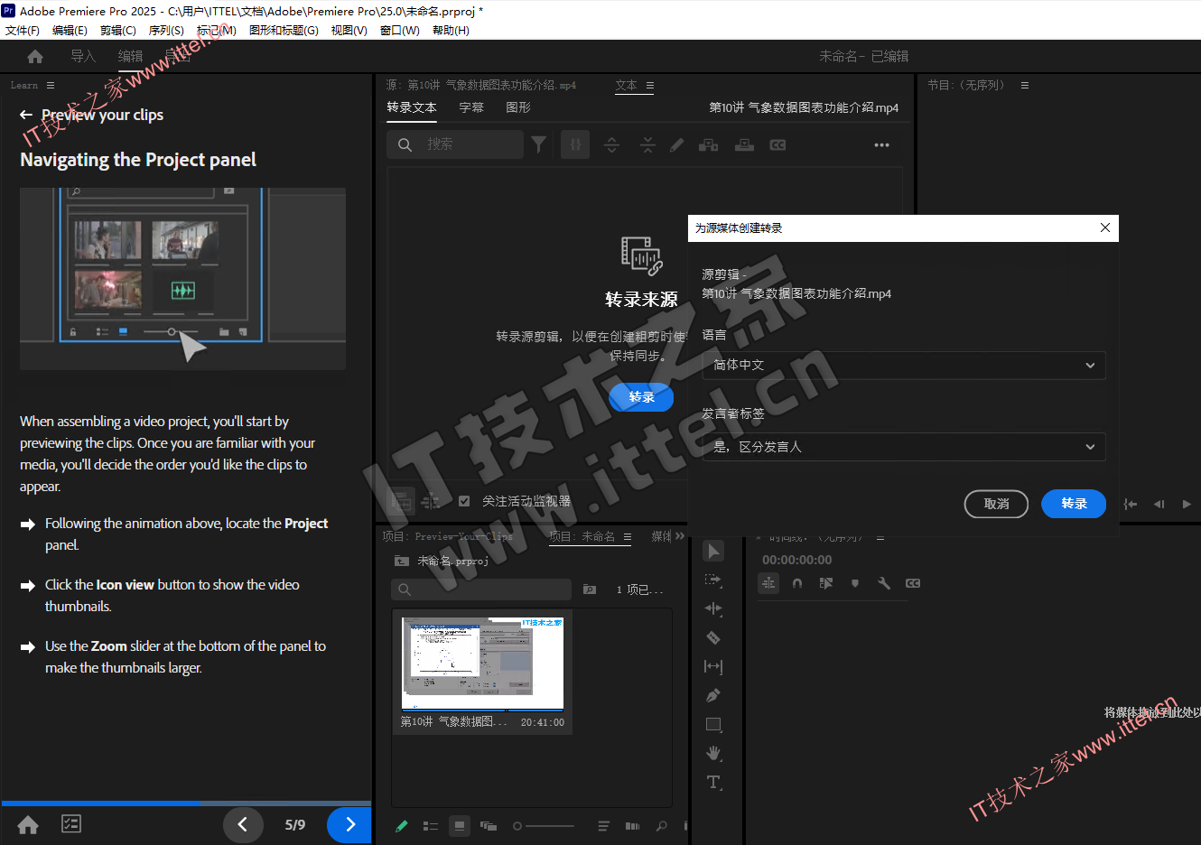Select the 第10讲 气象数据图 clip thumbnail
The image size is (1201, 845).
tap(482, 664)
